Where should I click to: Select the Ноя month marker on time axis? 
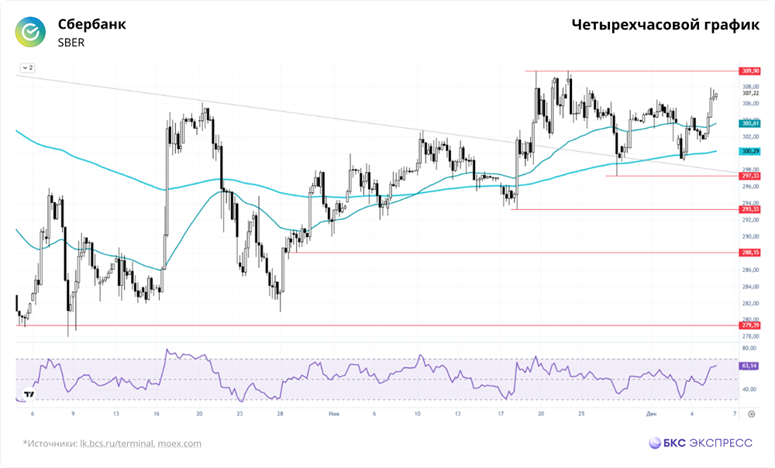click(x=333, y=414)
